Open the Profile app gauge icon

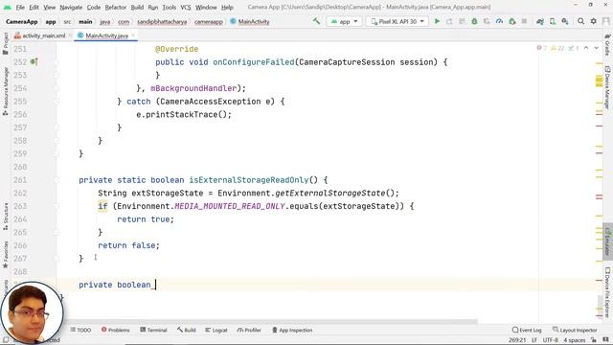click(499, 21)
